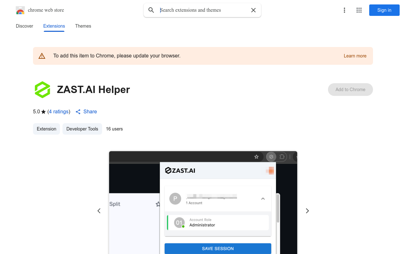Click the 01 account badge
The width and height of the screenshot is (406, 254).
(x=179, y=223)
